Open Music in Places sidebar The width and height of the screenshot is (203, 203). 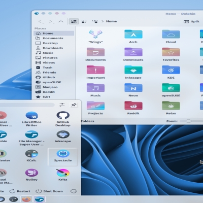[54, 53]
